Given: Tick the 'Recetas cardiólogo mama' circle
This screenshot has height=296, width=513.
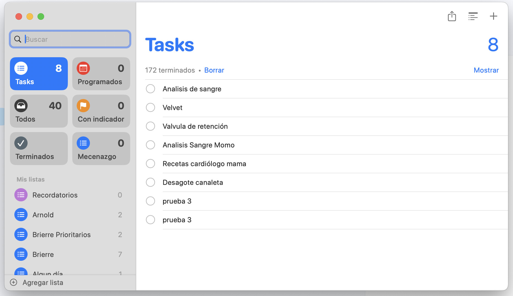Looking at the screenshot, I should [x=150, y=164].
